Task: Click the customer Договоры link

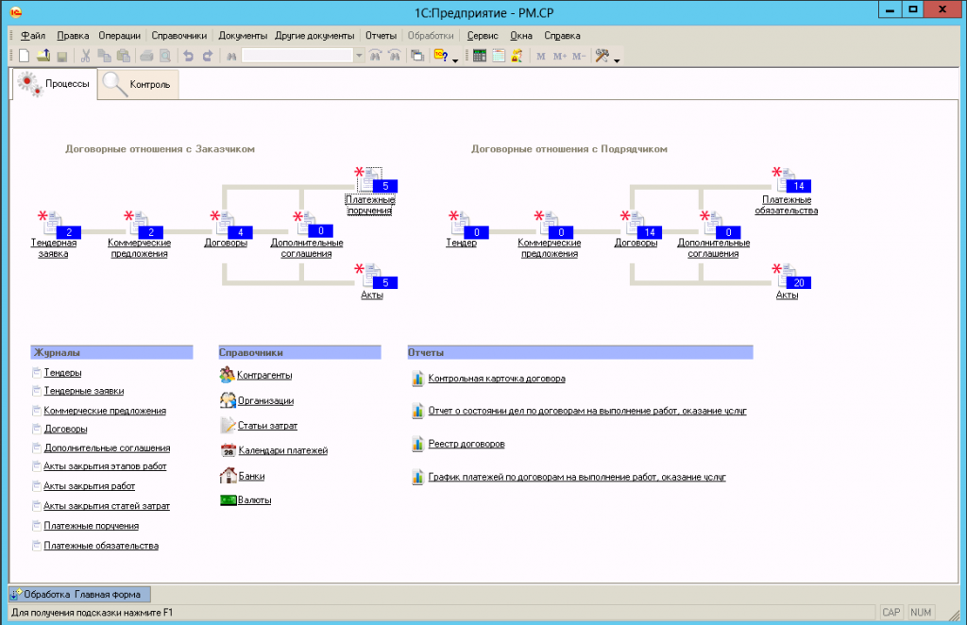Action: (x=226, y=243)
